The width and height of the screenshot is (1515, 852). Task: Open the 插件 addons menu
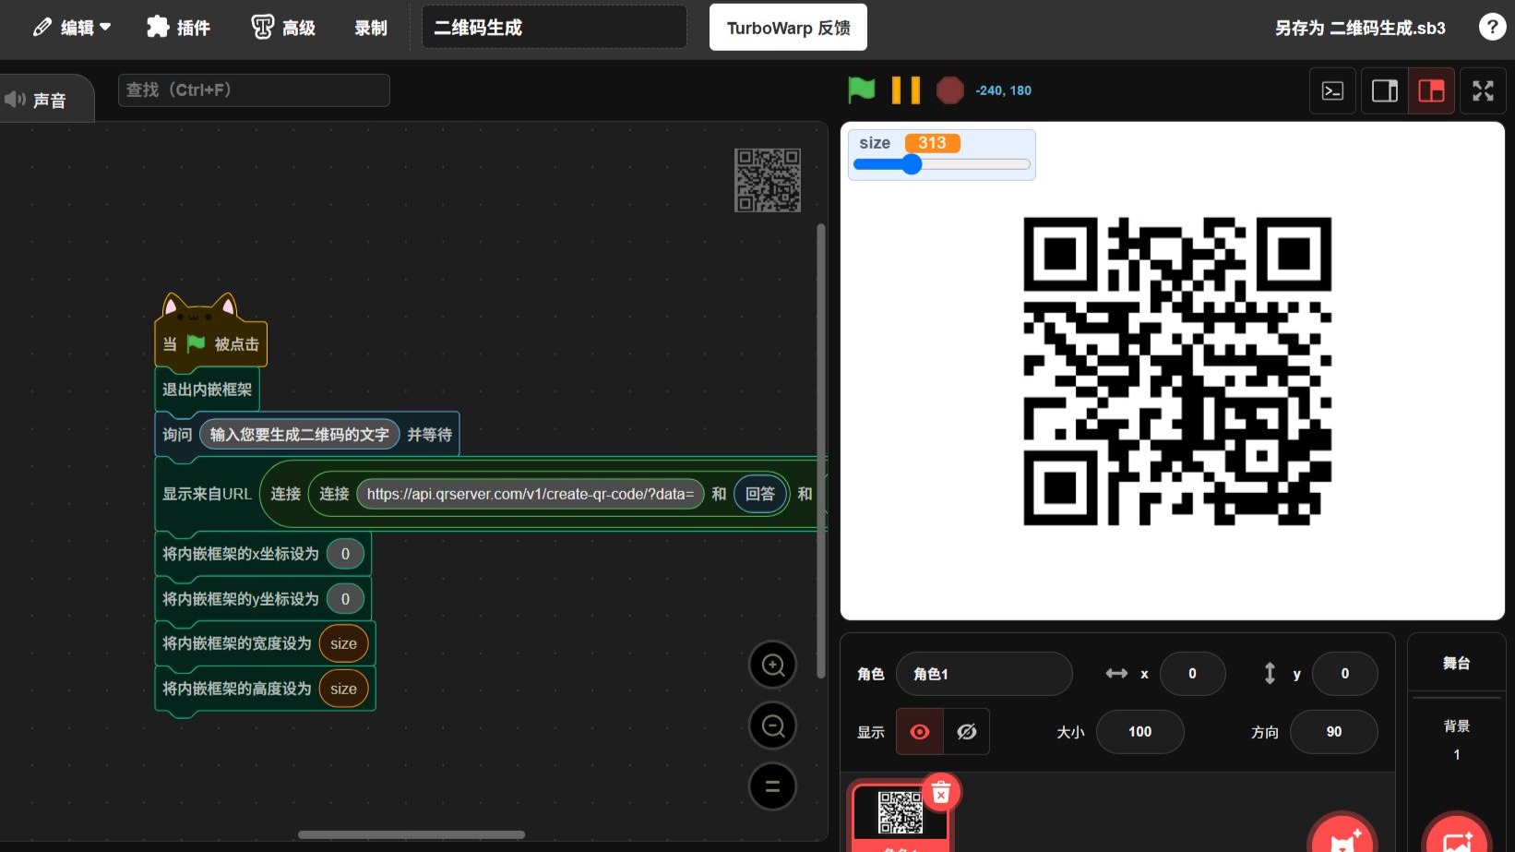pyautogui.click(x=178, y=28)
